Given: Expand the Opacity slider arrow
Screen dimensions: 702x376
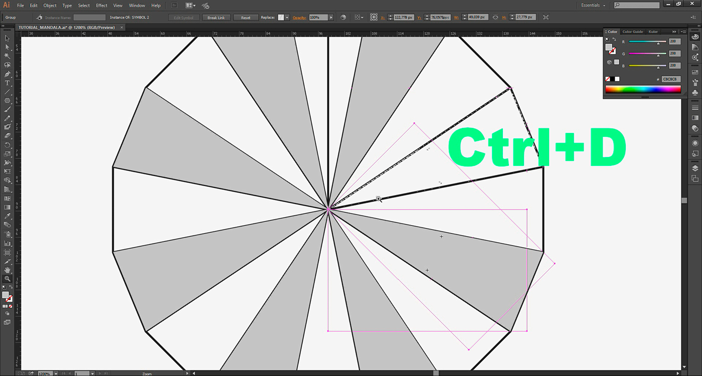Looking at the screenshot, I should click(x=331, y=18).
